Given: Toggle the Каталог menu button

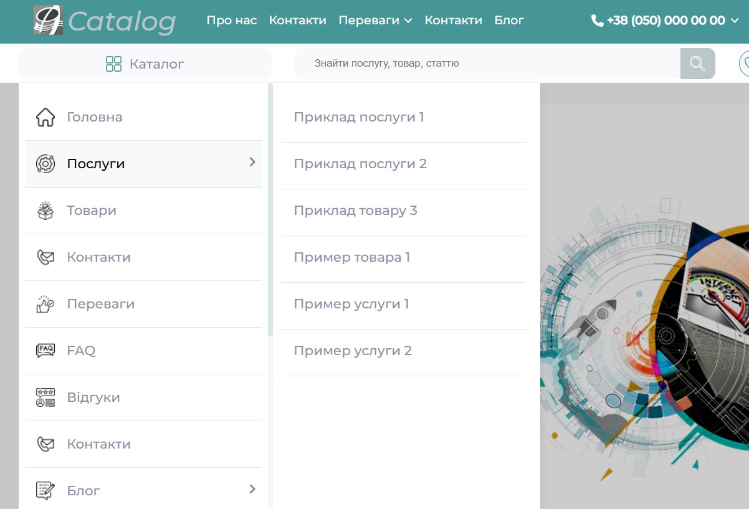Looking at the screenshot, I should tap(145, 64).
